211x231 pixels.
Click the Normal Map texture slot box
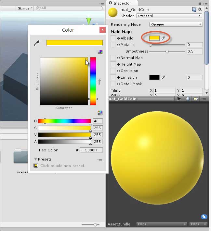pyautogui.click(x=113, y=58)
